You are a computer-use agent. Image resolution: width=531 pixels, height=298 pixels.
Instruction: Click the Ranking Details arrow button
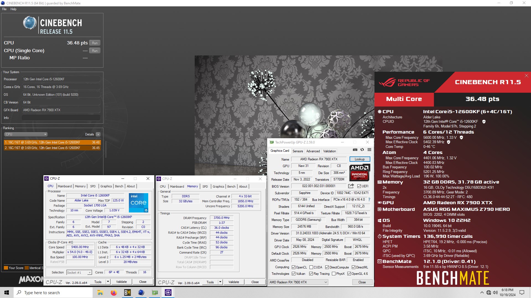click(98, 134)
